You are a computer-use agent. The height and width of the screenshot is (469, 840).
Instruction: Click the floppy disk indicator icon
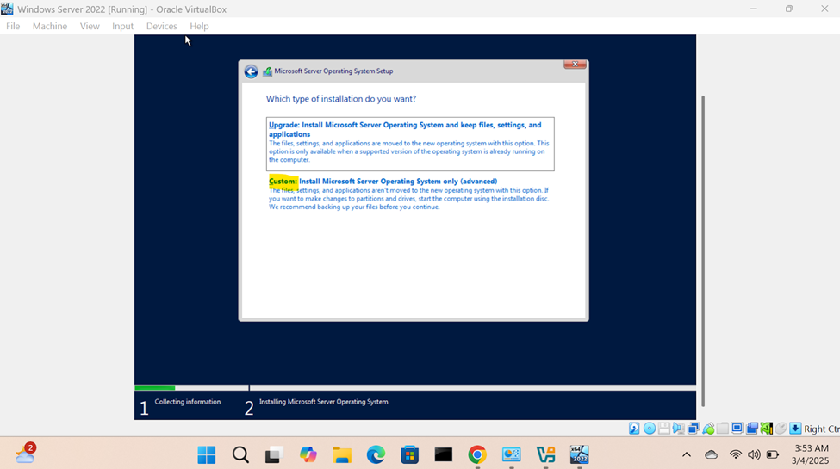pyautogui.click(x=664, y=429)
